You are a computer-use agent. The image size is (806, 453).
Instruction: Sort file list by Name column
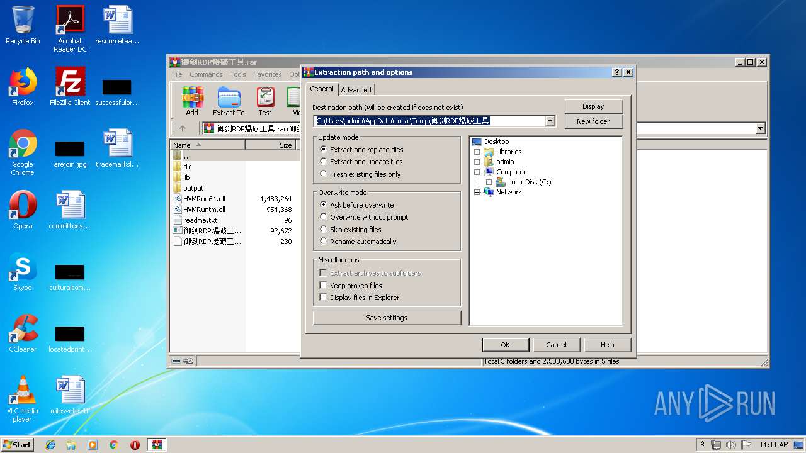(x=208, y=145)
